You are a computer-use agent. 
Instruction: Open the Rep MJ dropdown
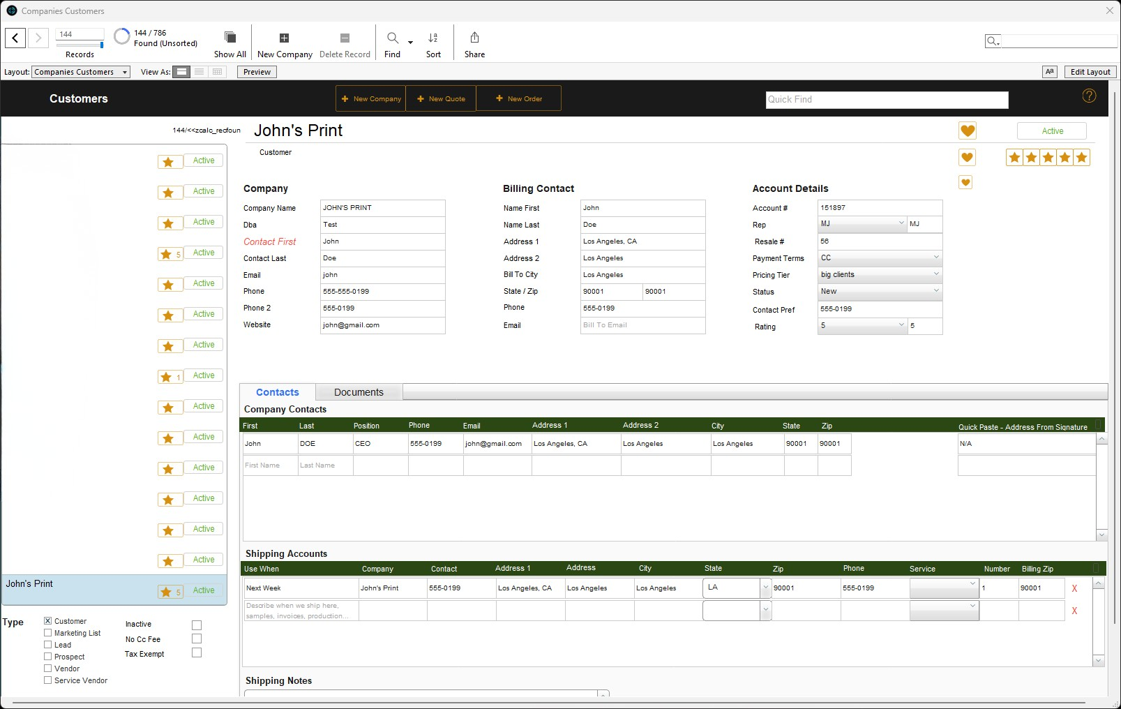point(862,224)
